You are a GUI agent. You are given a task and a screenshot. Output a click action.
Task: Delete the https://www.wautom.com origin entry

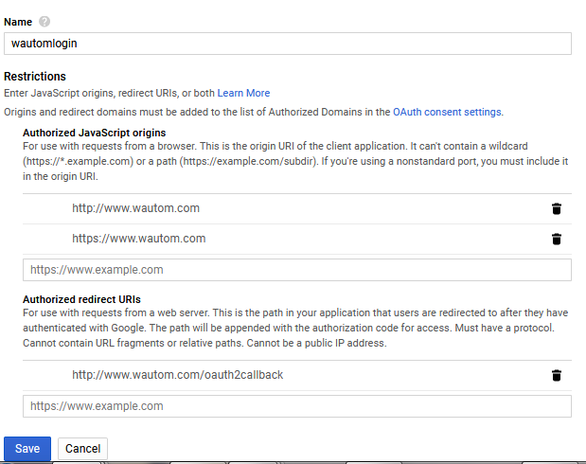click(557, 239)
